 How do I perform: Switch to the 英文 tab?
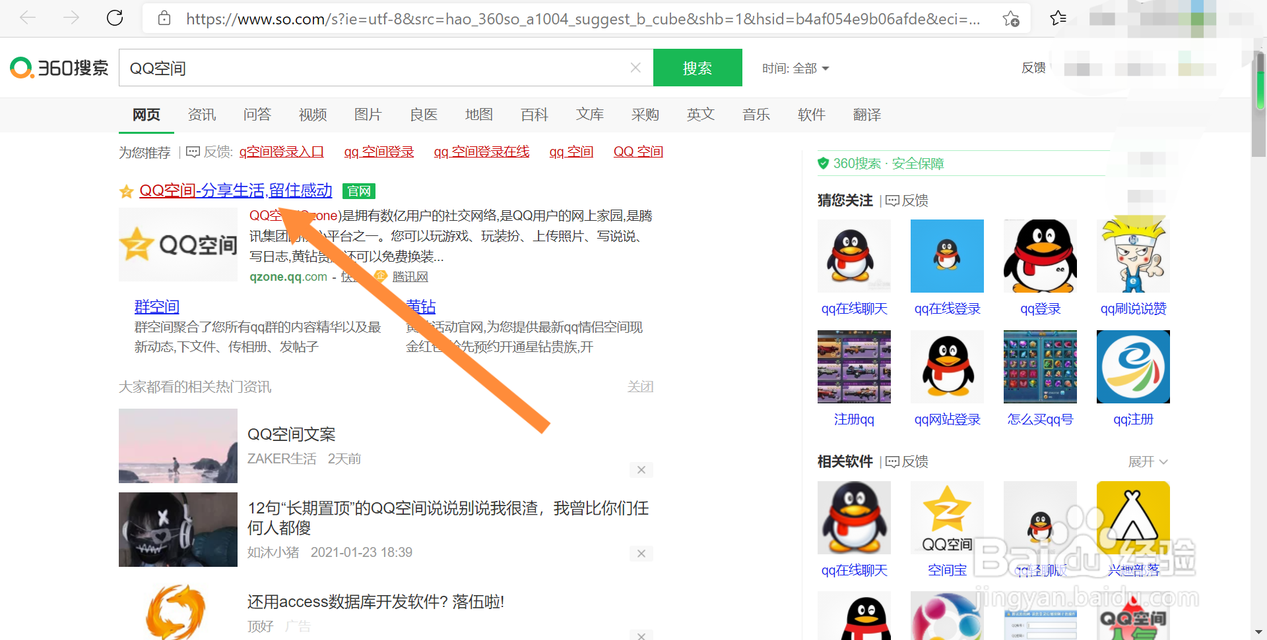[701, 115]
